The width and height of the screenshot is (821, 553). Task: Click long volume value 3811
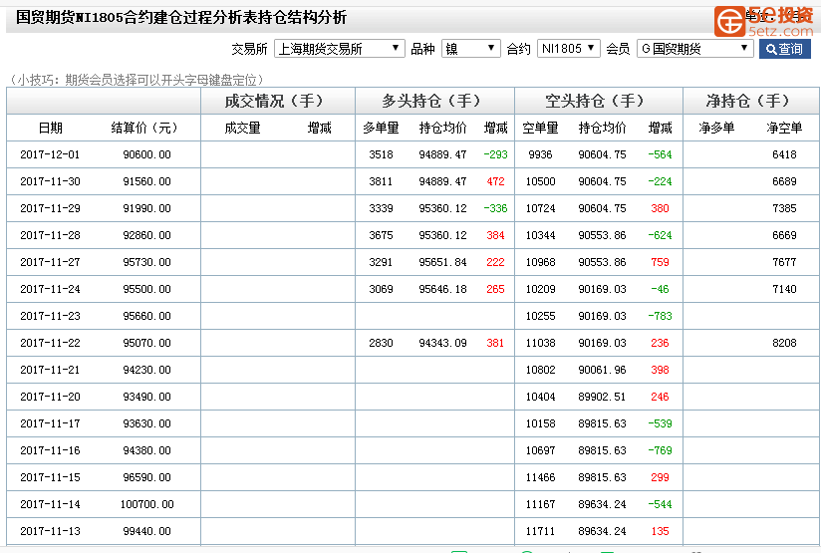[382, 181]
